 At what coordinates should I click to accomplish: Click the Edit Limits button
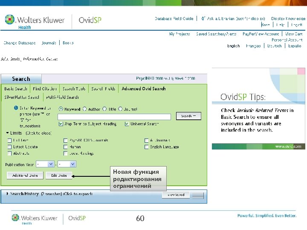coord(59,175)
